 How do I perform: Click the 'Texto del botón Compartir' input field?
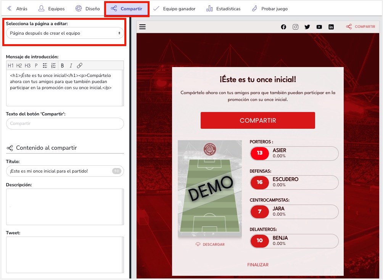click(x=65, y=123)
